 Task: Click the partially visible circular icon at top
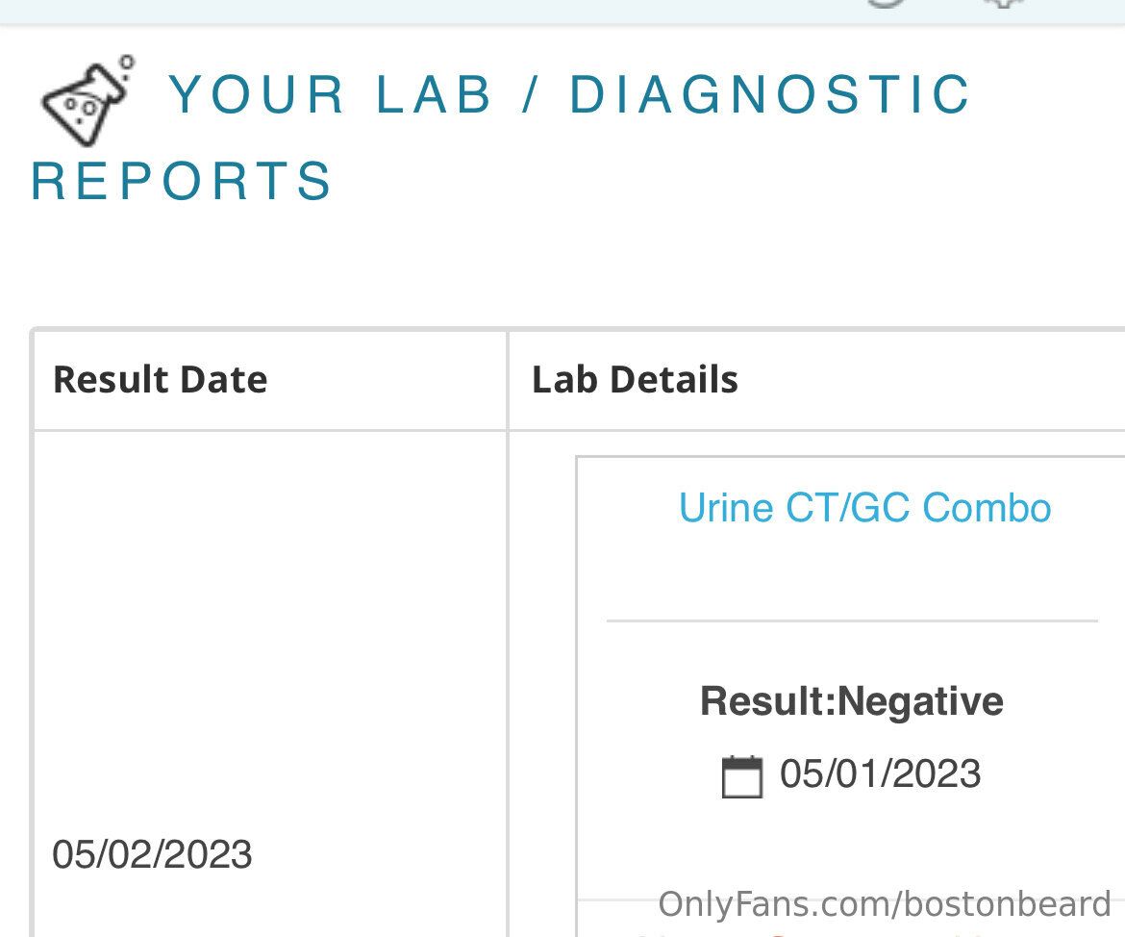(x=886, y=4)
